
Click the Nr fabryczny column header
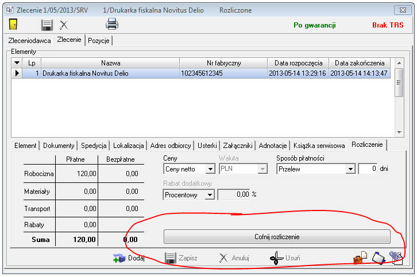tap(223, 63)
